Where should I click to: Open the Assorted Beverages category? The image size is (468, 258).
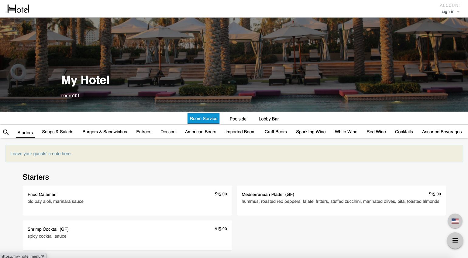[442, 132]
